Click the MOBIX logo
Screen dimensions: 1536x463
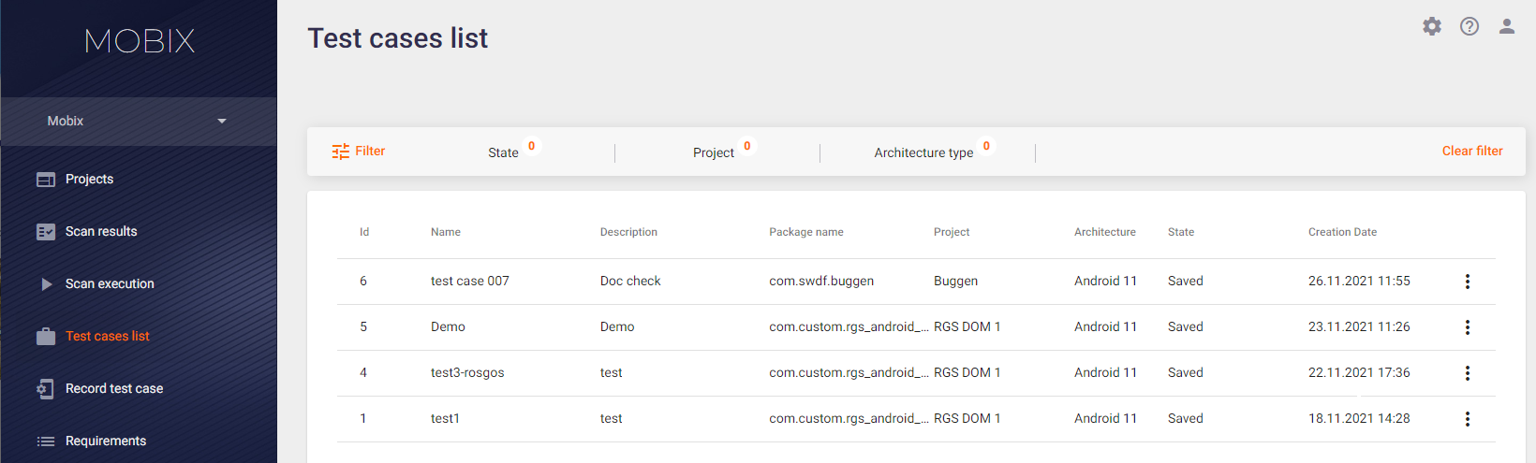140,40
